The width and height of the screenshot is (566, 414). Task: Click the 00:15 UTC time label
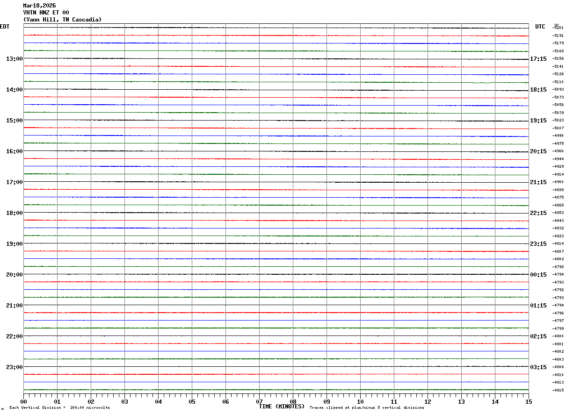(538, 275)
